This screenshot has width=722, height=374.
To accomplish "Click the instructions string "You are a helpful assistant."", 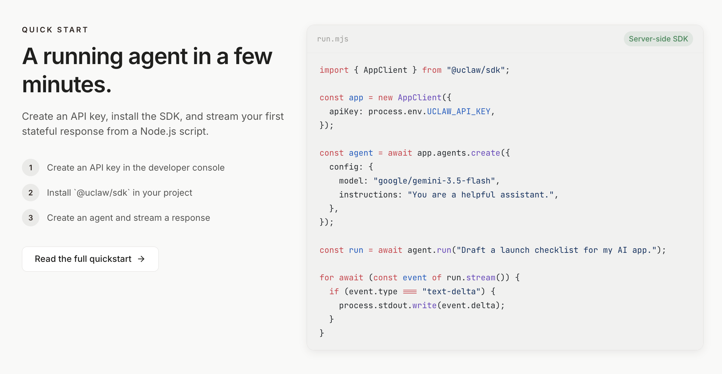I will (x=481, y=195).
